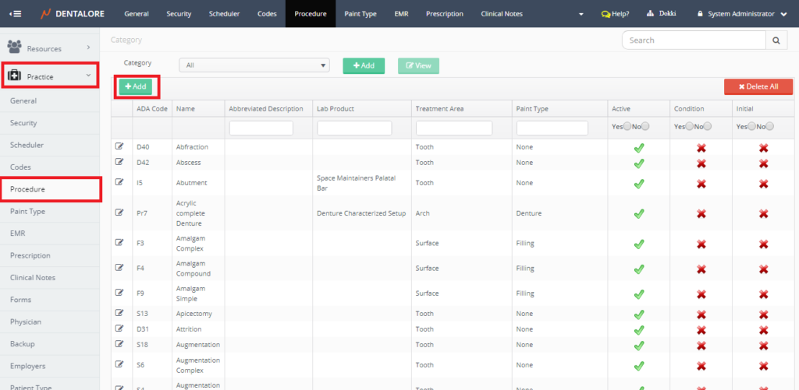Expand the System Administrator user menu

(x=747, y=14)
